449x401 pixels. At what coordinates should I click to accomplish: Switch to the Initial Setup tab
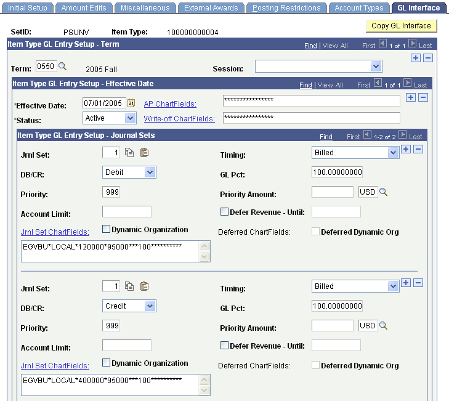tap(28, 8)
